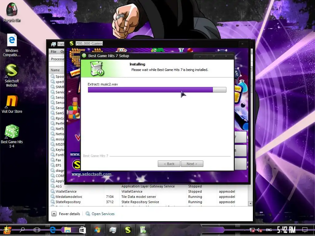Click the Back button in Setup
The image size is (315, 236).
[169, 164]
